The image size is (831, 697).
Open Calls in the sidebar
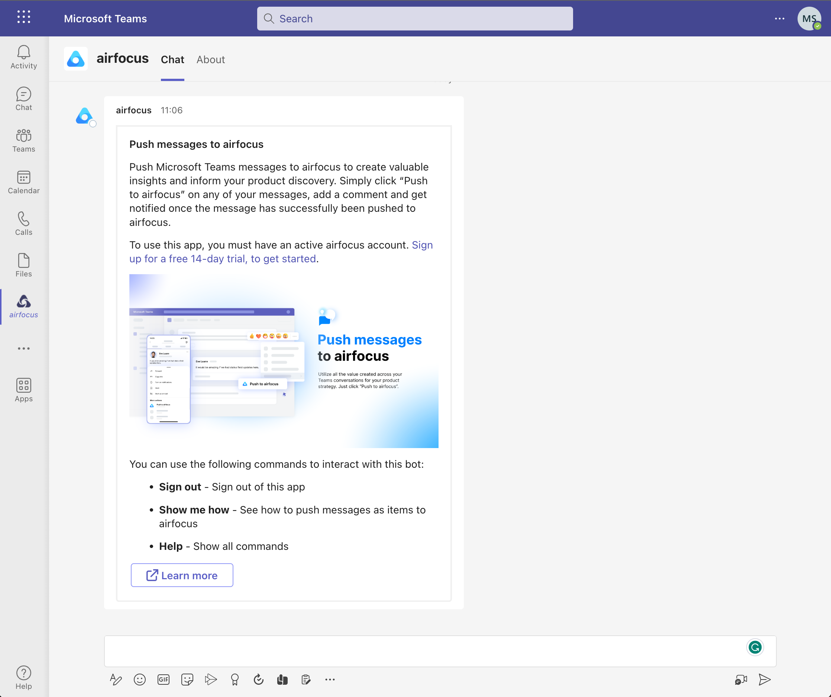tap(24, 224)
